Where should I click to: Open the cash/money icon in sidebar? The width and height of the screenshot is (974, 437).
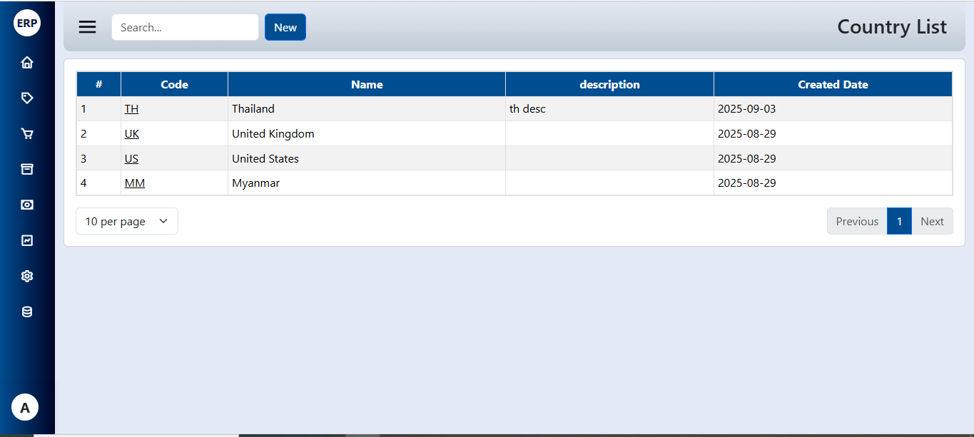27,205
